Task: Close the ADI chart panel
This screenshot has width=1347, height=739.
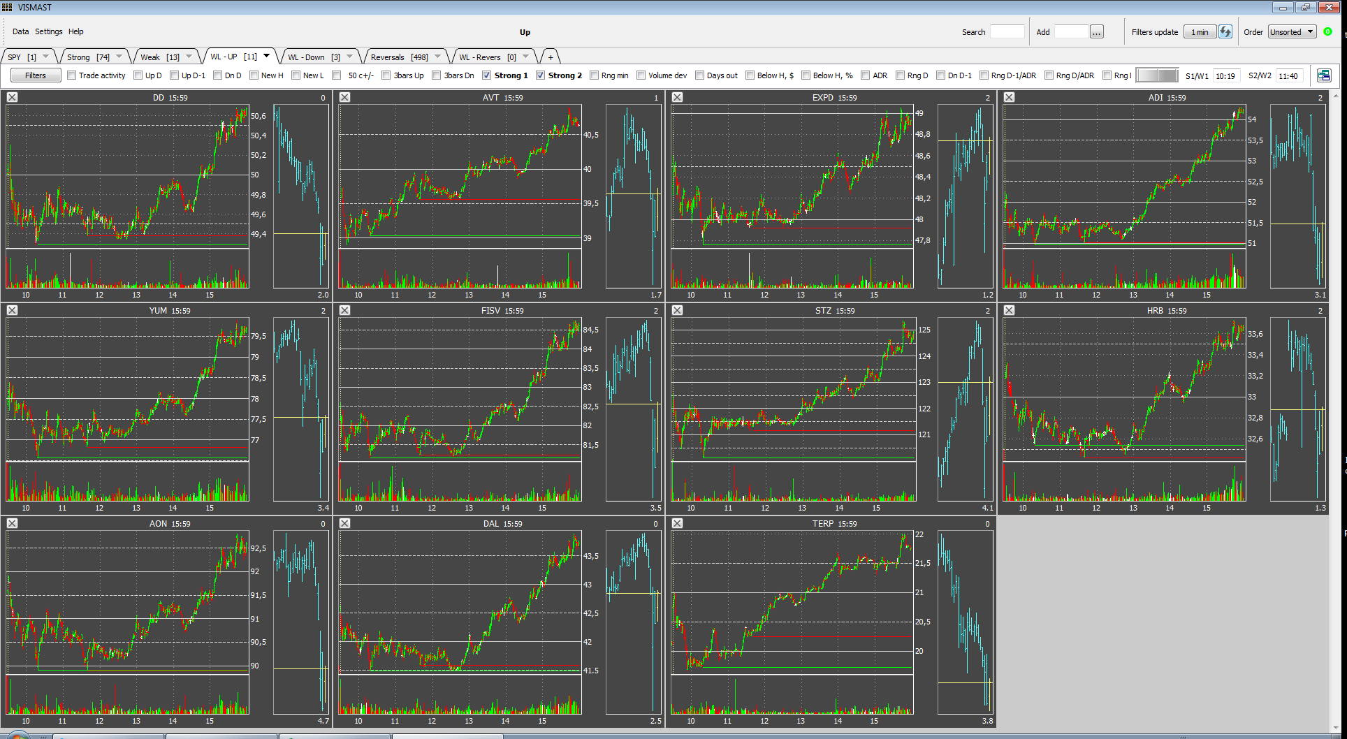Action: click(x=1010, y=98)
